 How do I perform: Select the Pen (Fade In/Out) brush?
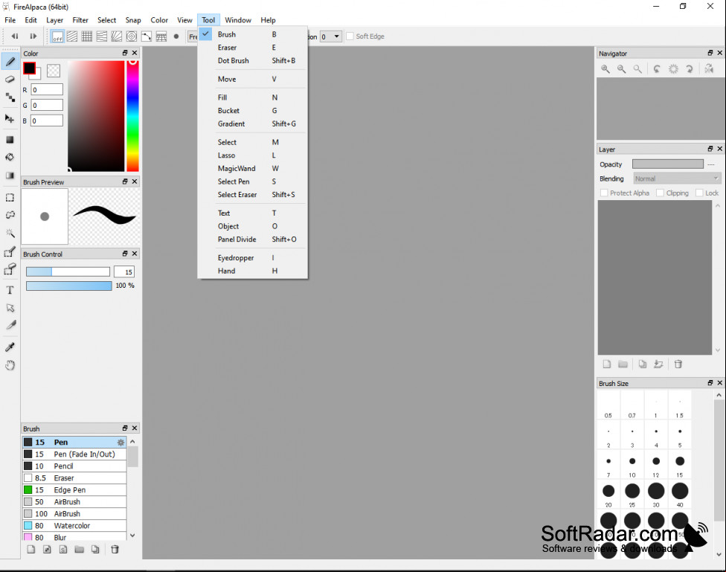click(x=74, y=454)
